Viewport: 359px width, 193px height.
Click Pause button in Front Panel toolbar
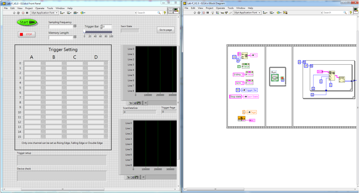27,13
